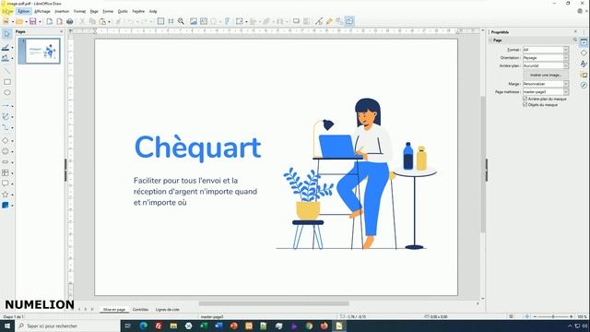Click the horizontal scrollbar under canvas
The height and width of the screenshot is (332, 590).
point(274,303)
